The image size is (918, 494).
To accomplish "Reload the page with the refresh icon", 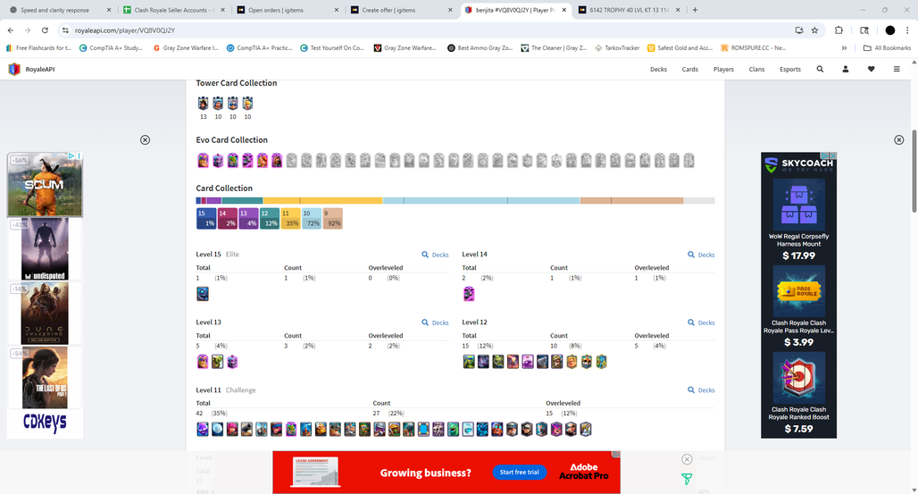I will (45, 29).
